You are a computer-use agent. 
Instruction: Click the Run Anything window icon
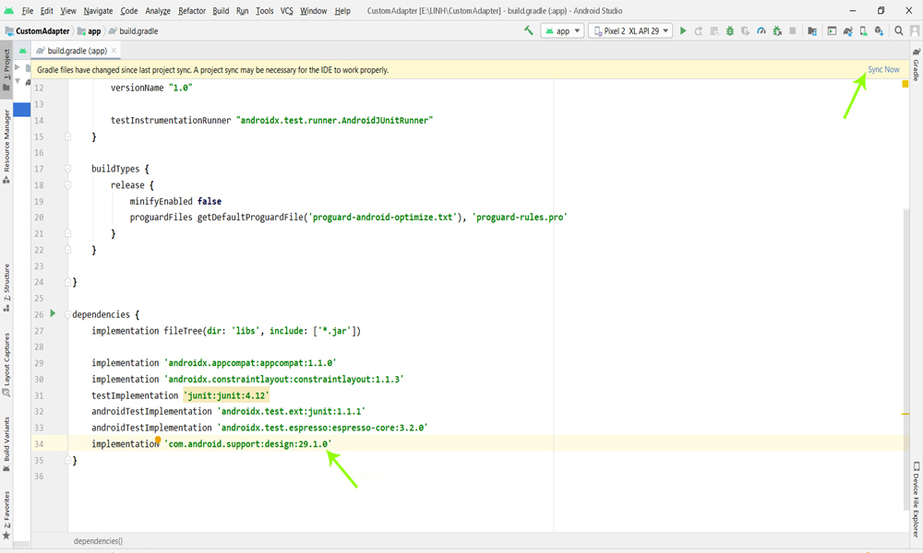pyautogui.click(x=832, y=31)
